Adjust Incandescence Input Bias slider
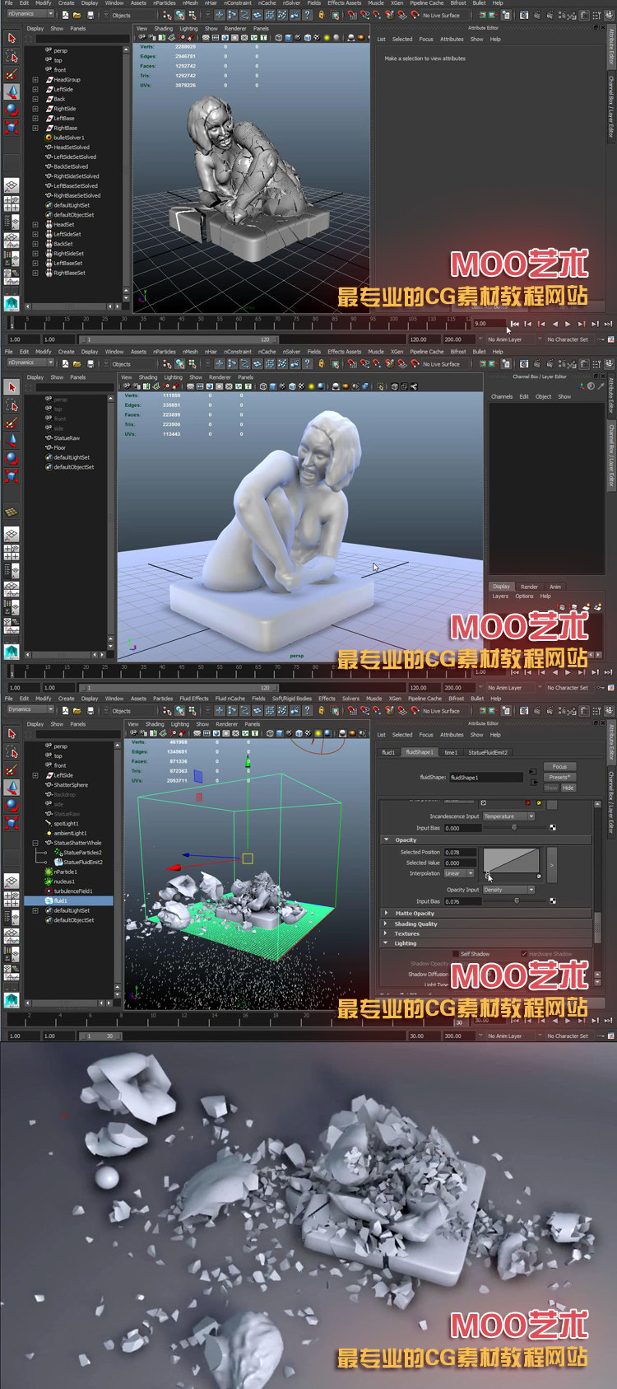The image size is (617, 1389). (x=514, y=827)
